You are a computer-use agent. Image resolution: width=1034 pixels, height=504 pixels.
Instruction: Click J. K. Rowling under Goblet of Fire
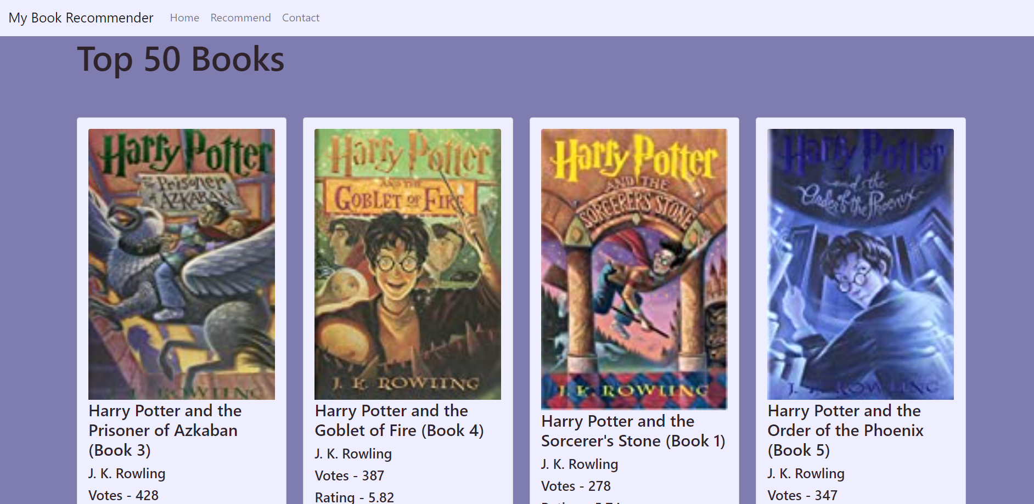(352, 454)
